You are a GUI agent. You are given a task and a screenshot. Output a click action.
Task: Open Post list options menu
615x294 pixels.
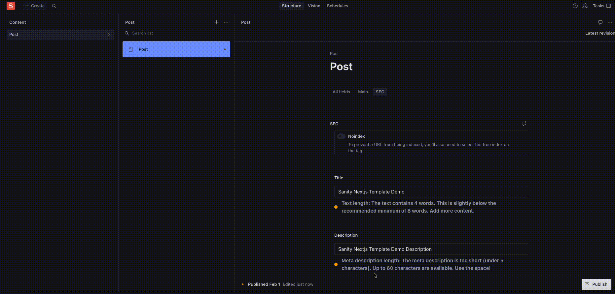pyautogui.click(x=226, y=22)
